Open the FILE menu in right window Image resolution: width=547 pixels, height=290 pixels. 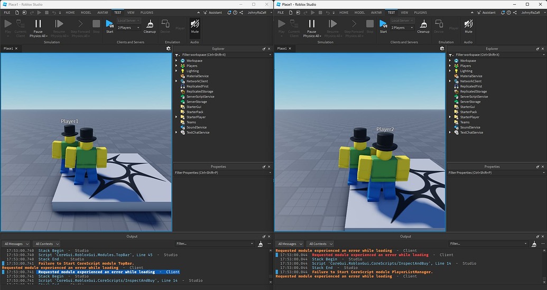[x=281, y=12]
